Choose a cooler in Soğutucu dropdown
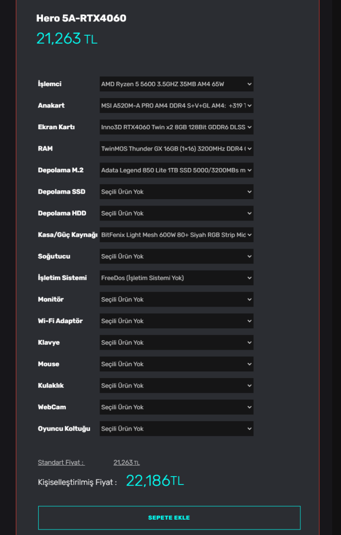 pos(176,257)
